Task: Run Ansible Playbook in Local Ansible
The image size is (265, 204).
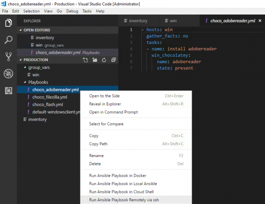Action: [136, 184]
